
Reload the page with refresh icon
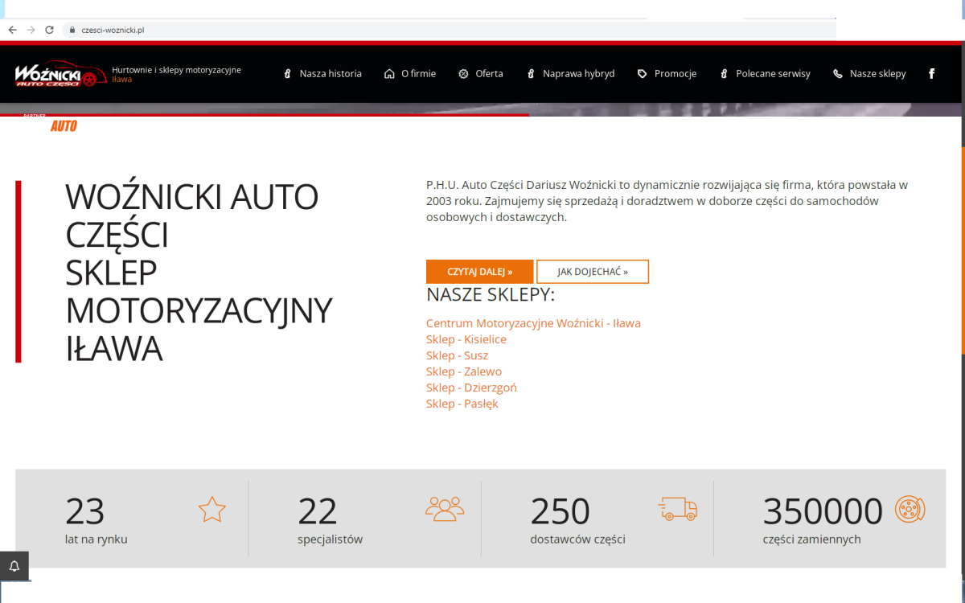pos(49,30)
